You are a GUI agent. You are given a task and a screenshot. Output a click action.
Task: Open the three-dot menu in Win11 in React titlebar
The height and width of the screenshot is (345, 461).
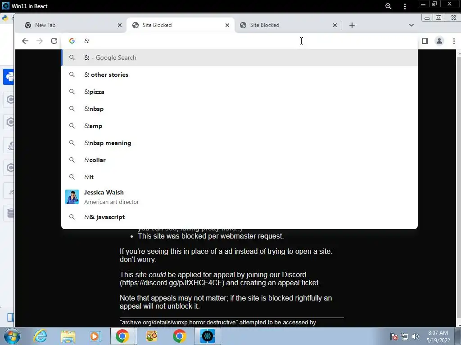tap(405, 6)
